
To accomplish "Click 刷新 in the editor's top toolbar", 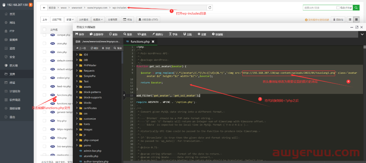I will pyautogui.click(x=114, y=34).
